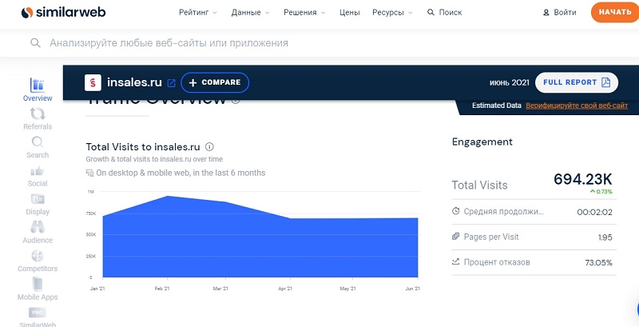The height and width of the screenshot is (327, 639).
Task: Click the PDF icon in Full Report button
Action: (x=606, y=82)
